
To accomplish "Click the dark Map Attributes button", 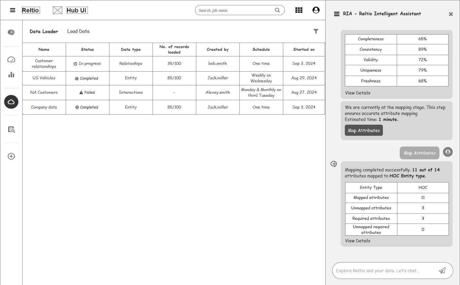I will pos(364,130).
